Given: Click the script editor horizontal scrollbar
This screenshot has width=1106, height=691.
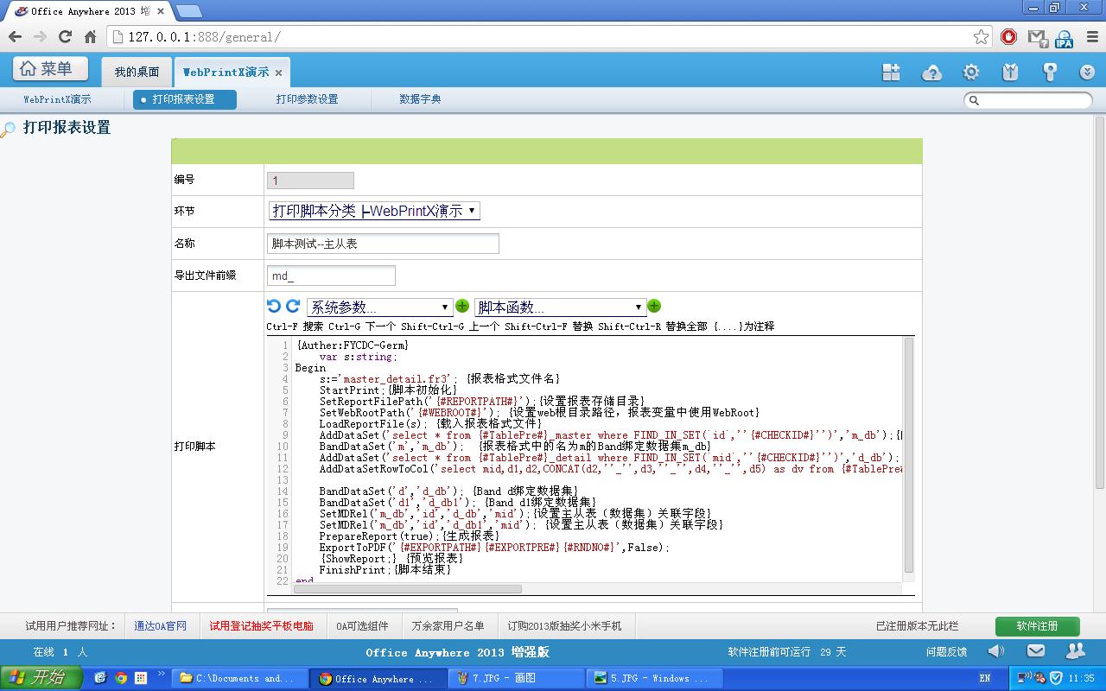Looking at the screenshot, I should (x=407, y=589).
